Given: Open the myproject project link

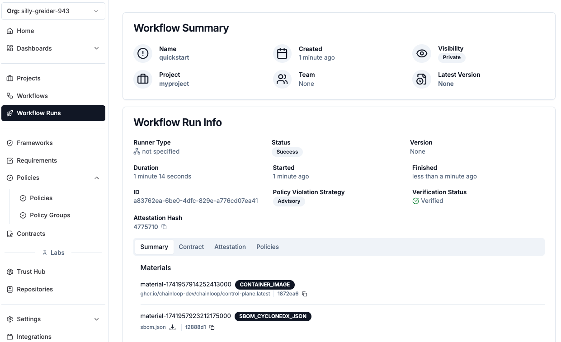Looking at the screenshot, I should (x=174, y=84).
